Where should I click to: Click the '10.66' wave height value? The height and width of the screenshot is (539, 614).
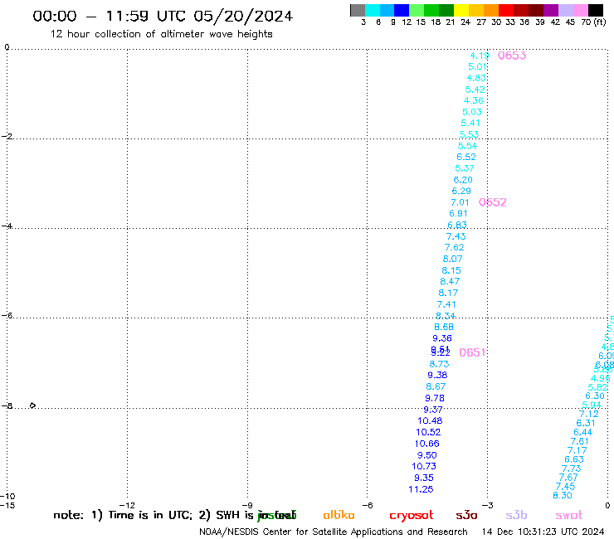point(427,444)
